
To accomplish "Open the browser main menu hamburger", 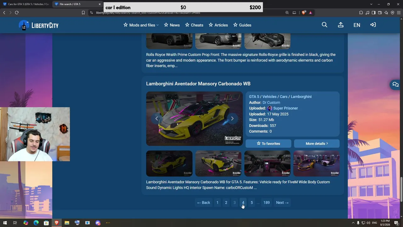I will pos(399,13).
